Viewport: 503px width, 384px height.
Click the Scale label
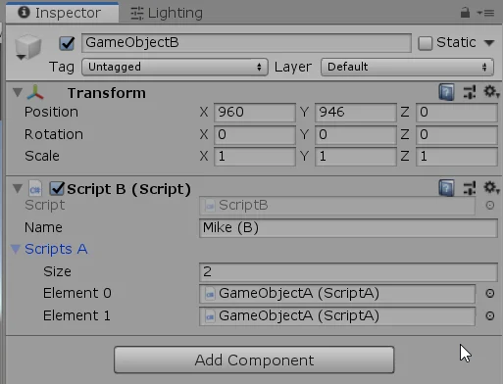(x=42, y=157)
